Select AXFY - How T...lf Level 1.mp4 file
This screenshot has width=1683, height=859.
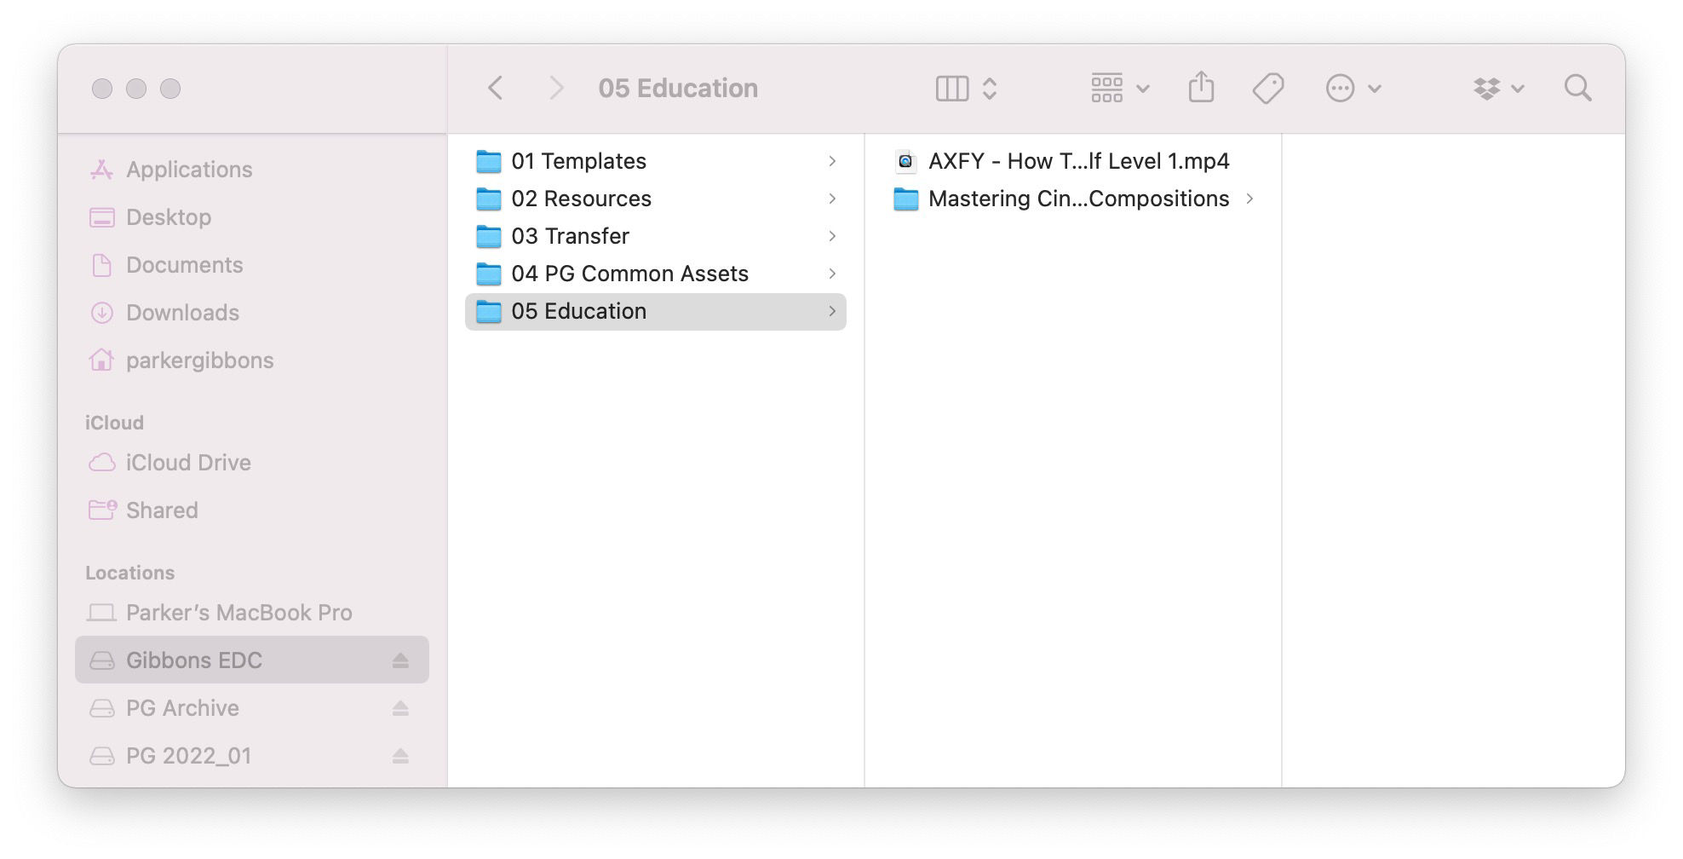pos(1073,161)
